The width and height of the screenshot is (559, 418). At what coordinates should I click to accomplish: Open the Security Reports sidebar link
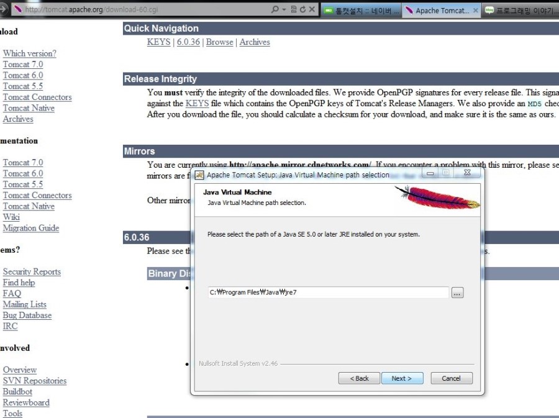[x=32, y=271]
